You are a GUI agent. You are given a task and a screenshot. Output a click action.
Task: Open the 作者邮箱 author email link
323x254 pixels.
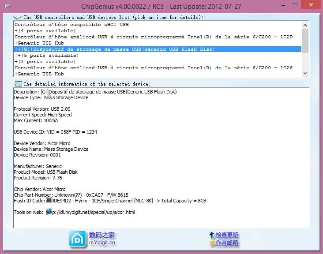coord(227,243)
